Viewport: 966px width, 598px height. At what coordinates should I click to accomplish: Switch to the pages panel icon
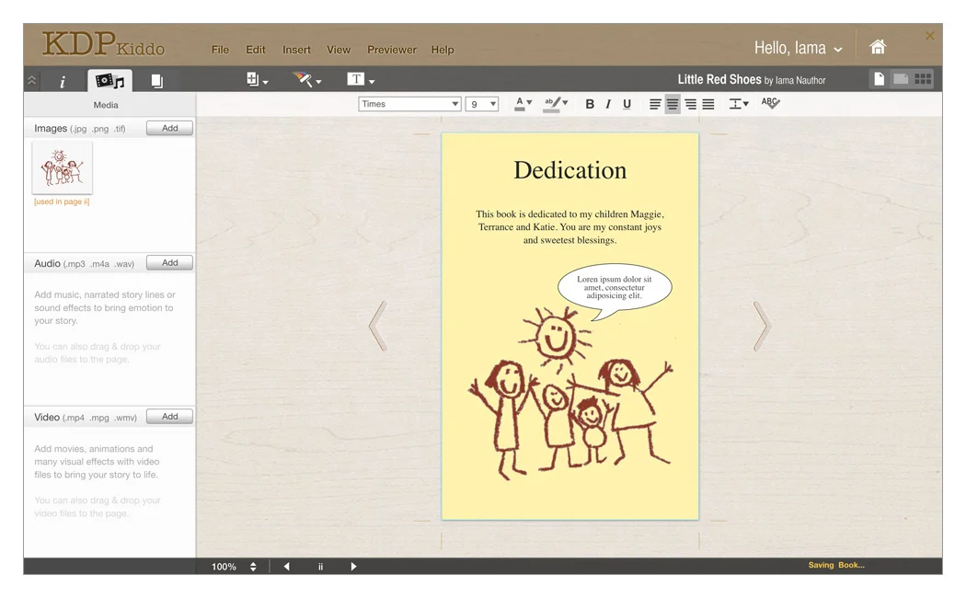(157, 81)
